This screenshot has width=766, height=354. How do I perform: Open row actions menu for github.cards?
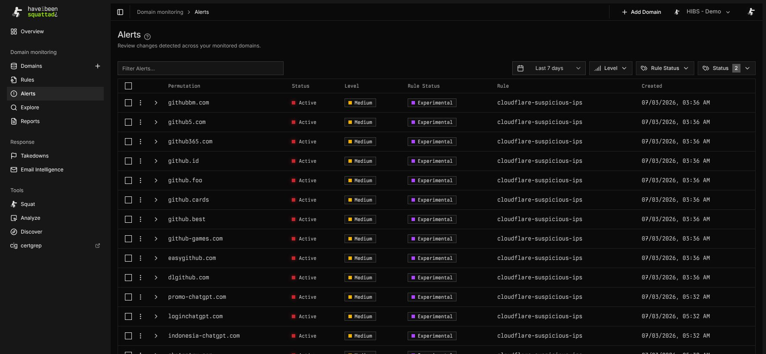coord(140,200)
